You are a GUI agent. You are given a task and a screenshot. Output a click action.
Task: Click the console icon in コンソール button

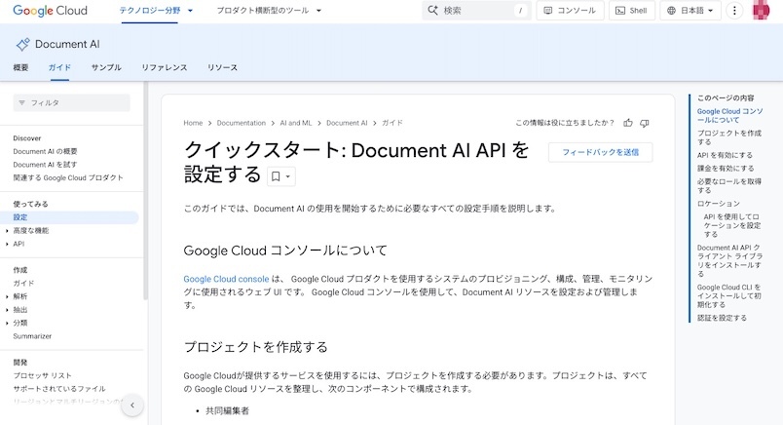[547, 11]
